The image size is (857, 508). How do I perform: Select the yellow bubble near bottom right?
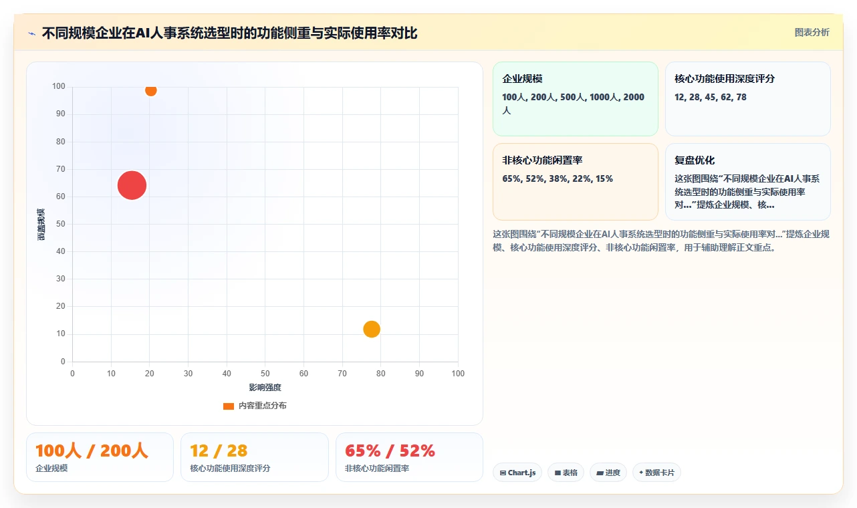click(372, 329)
